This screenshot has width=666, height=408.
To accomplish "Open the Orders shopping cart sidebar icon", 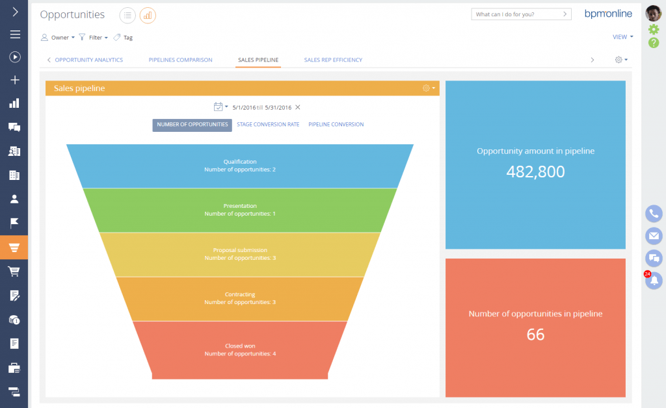I will [14, 272].
